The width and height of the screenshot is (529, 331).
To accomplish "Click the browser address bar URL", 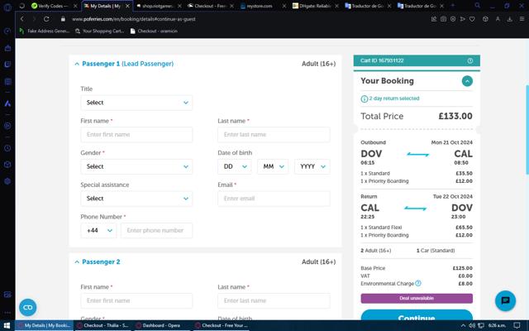I will point(134,19).
